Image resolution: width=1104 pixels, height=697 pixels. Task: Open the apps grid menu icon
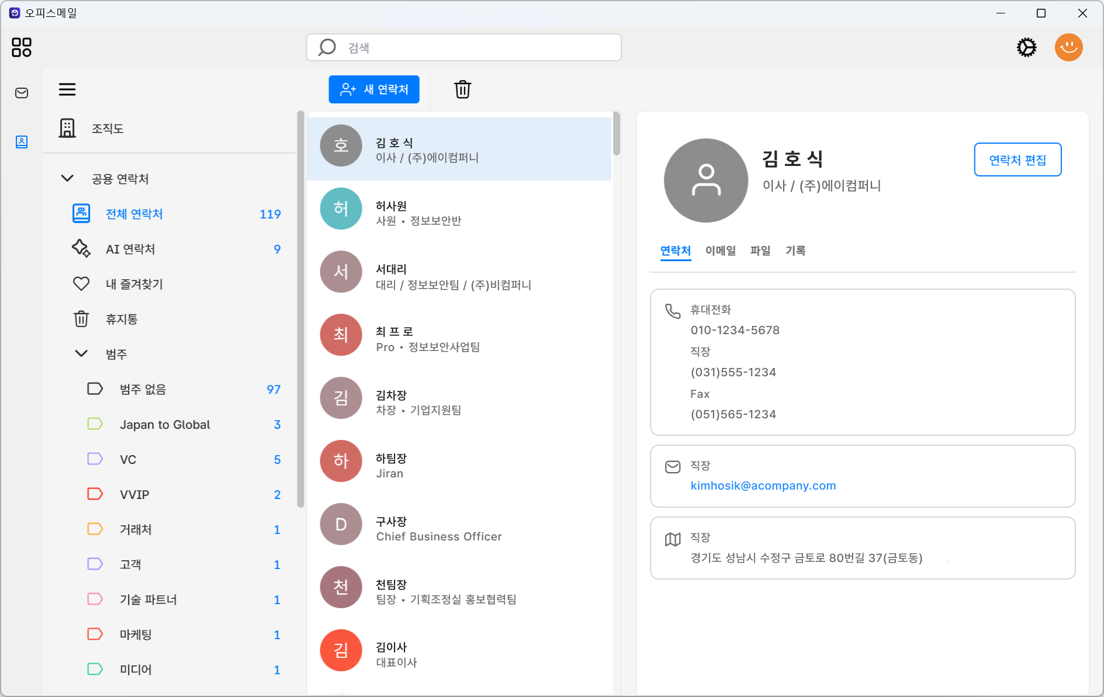22,47
